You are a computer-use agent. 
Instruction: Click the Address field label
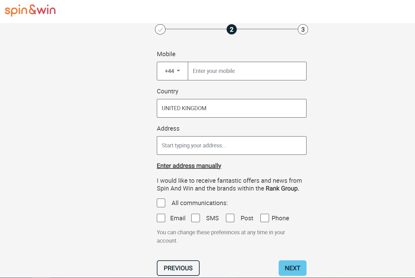[x=168, y=128]
